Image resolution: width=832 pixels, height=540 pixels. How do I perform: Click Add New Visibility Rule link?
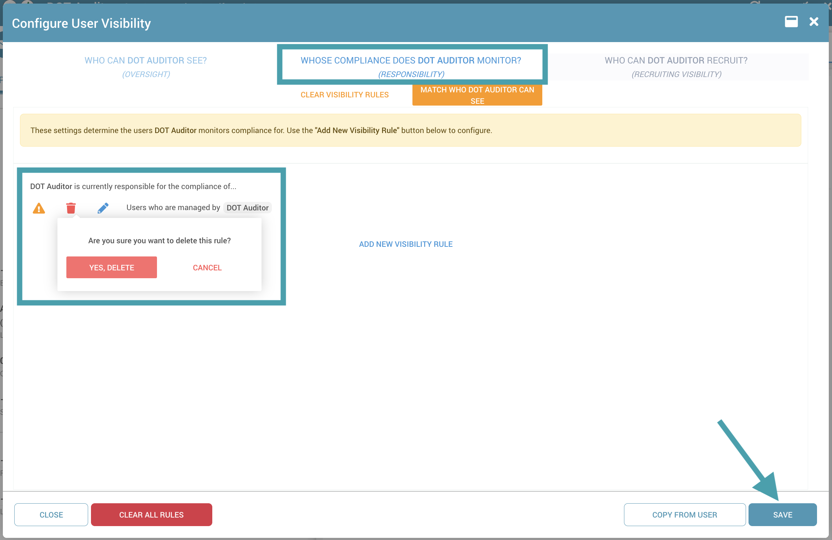406,244
